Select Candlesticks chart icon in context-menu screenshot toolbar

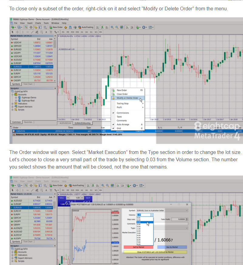click(102, 27)
